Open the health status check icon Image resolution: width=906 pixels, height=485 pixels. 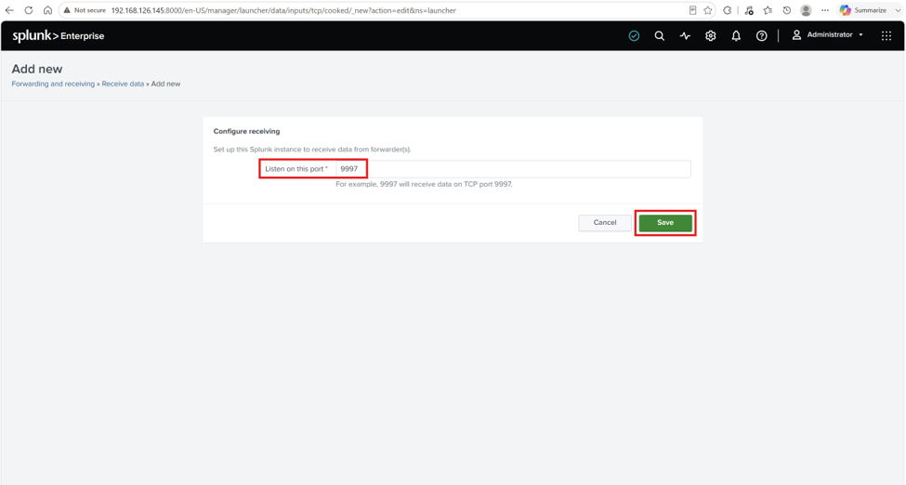tap(634, 36)
